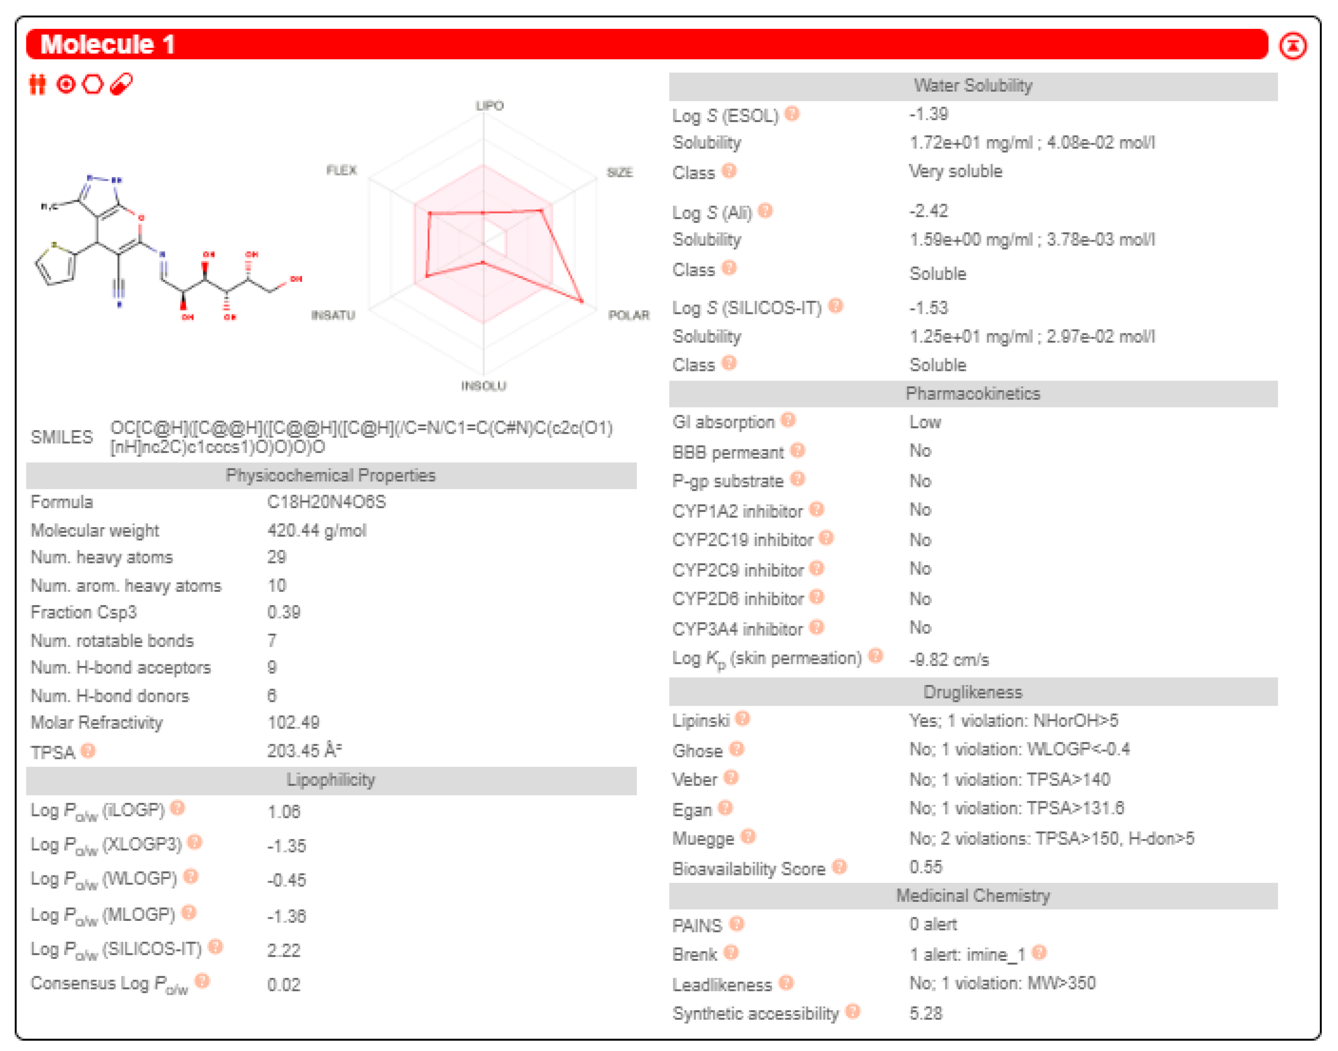Open help icon beside TPSA
This screenshot has height=1051, width=1338.
click(x=88, y=751)
